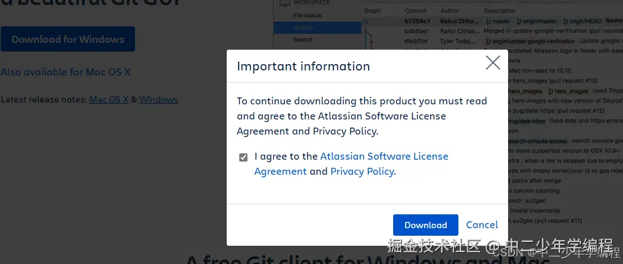The width and height of the screenshot is (623, 264).
Task: Click the master branch tag icon
Action: 488,21
